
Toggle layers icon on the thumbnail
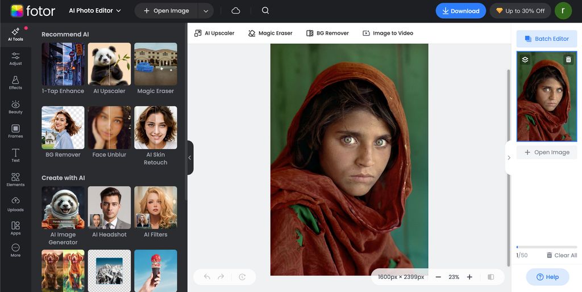pos(525,60)
